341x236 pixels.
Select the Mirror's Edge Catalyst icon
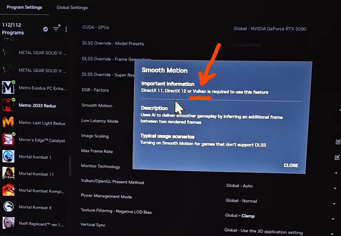(x=8, y=139)
